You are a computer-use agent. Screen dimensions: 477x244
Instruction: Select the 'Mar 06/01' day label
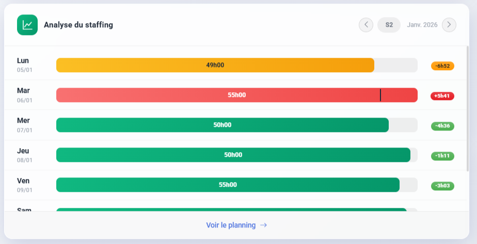click(24, 94)
